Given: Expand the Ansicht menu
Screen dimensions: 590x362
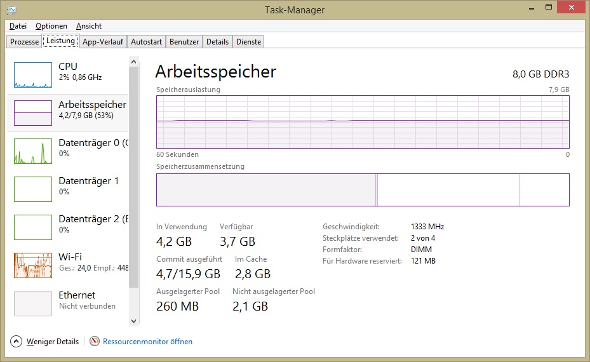Looking at the screenshot, I should 89,26.
